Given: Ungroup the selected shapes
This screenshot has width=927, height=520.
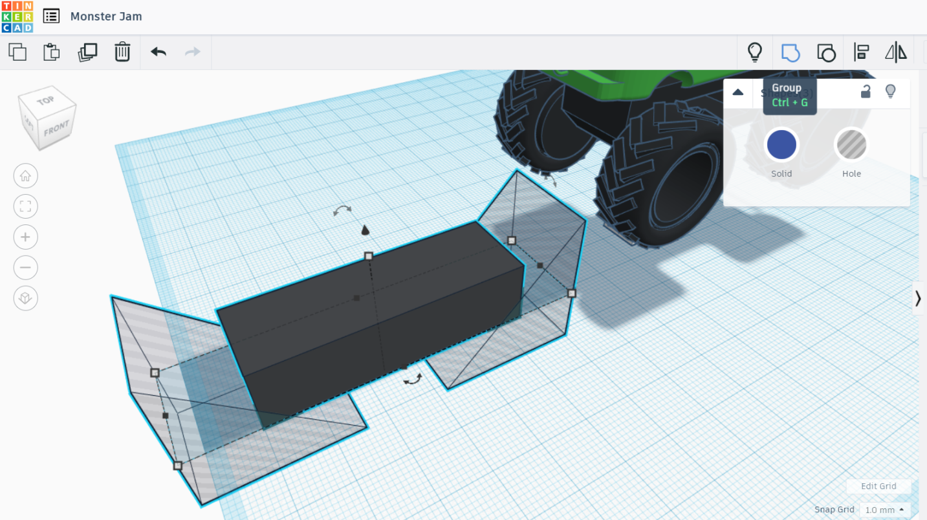Looking at the screenshot, I should 826,52.
